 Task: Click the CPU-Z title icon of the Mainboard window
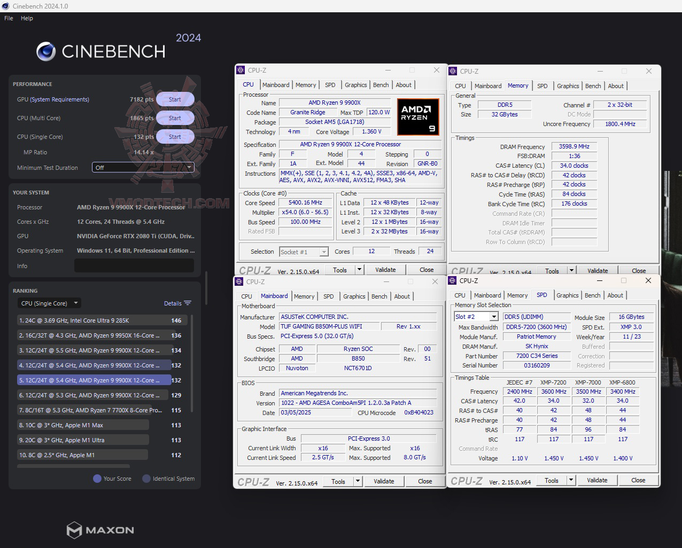click(x=239, y=281)
